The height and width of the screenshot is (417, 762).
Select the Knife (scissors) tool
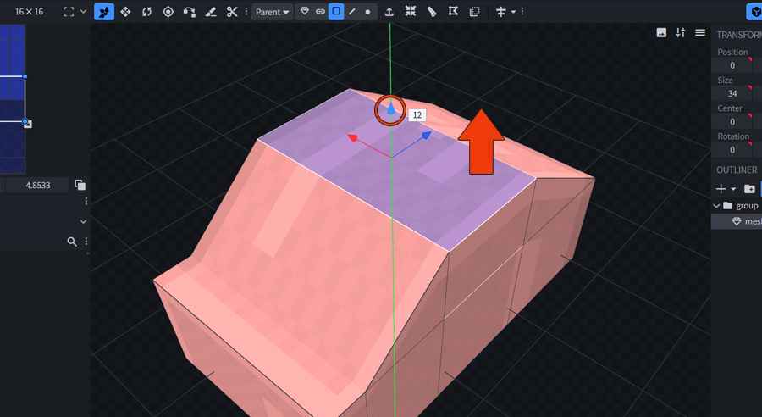click(231, 12)
